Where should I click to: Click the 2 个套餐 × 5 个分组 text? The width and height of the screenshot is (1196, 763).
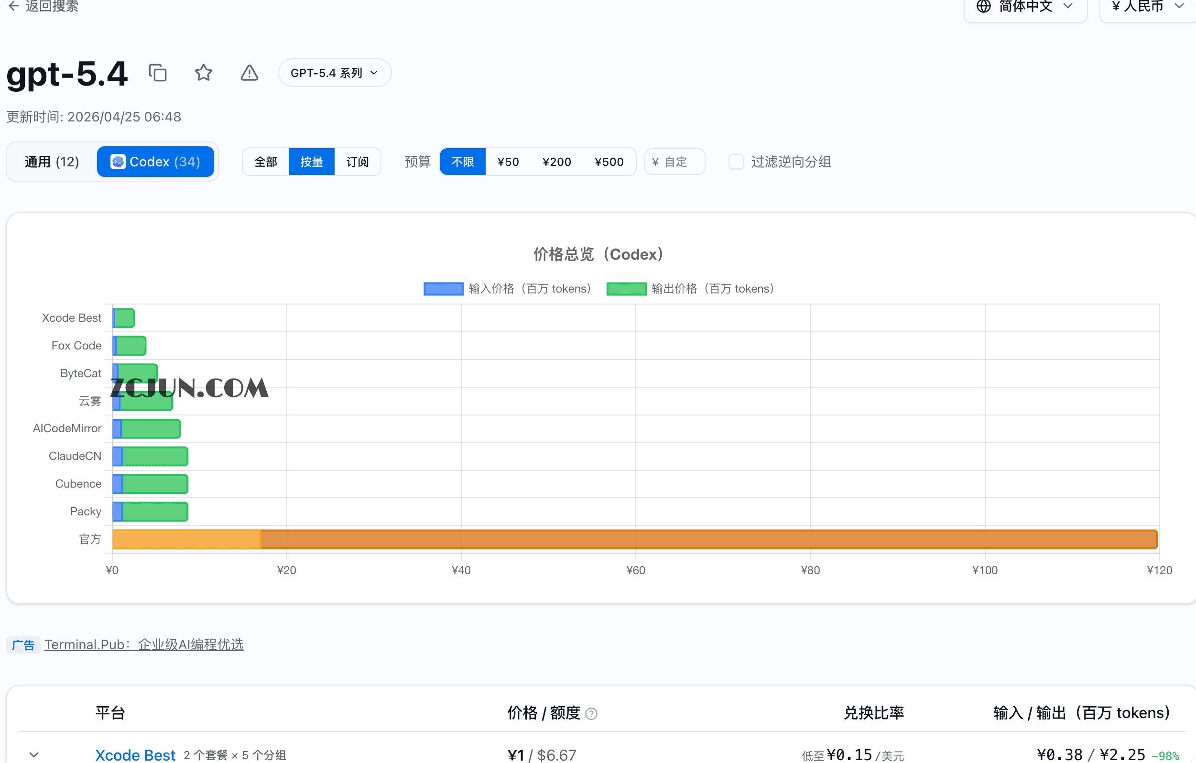pyautogui.click(x=235, y=755)
